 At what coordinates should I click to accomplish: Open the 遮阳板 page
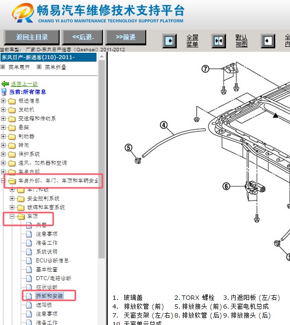tap(44, 305)
